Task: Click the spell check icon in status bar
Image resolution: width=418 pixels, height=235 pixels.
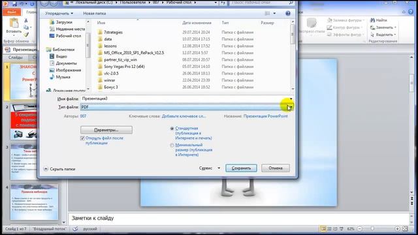Action: [76, 229]
